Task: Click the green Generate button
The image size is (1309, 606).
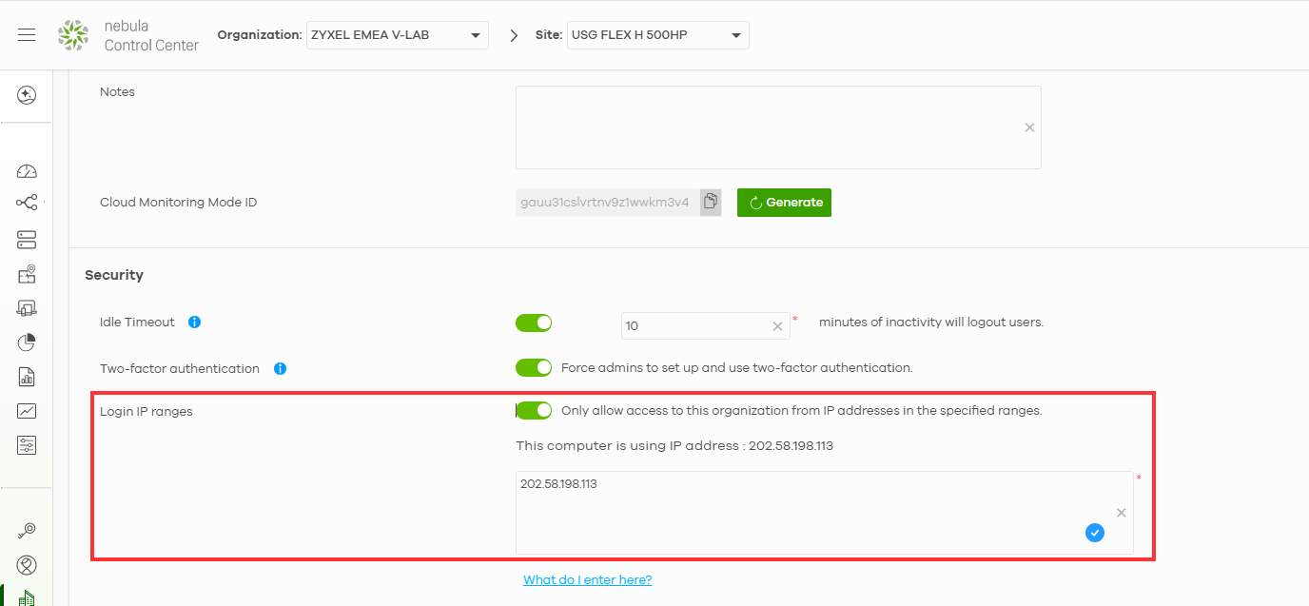Action: coord(784,203)
